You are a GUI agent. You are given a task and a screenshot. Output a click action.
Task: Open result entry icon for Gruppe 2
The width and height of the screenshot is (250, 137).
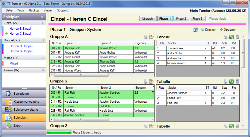pyautogui.click(x=151, y=81)
